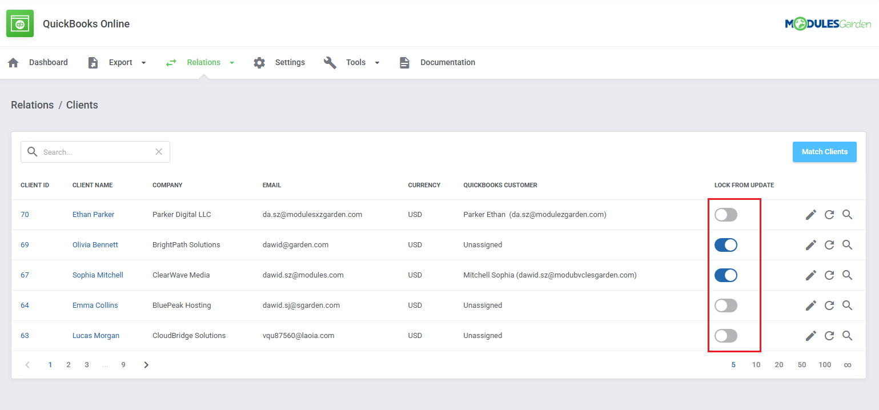Click the Export document icon
The height and width of the screenshot is (410, 879).
pyautogui.click(x=93, y=63)
